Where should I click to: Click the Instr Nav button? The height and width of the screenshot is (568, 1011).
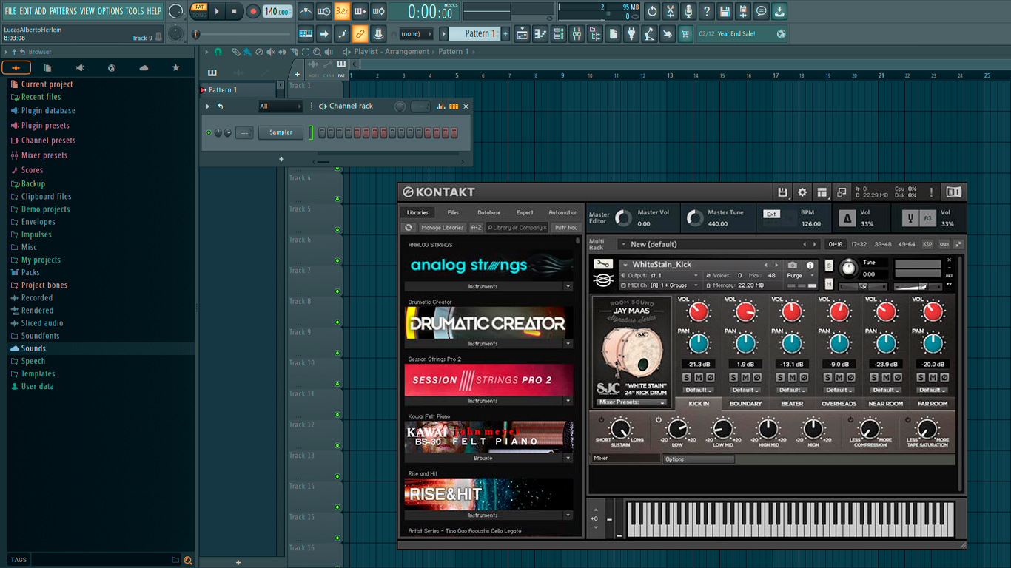pyautogui.click(x=565, y=228)
